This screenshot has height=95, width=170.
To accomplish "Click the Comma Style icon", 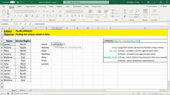I will click(x=75, y=16).
